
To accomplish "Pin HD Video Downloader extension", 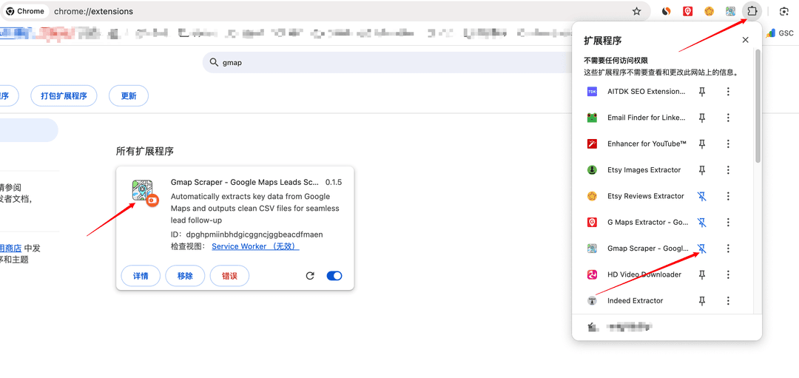I will pyautogui.click(x=701, y=274).
